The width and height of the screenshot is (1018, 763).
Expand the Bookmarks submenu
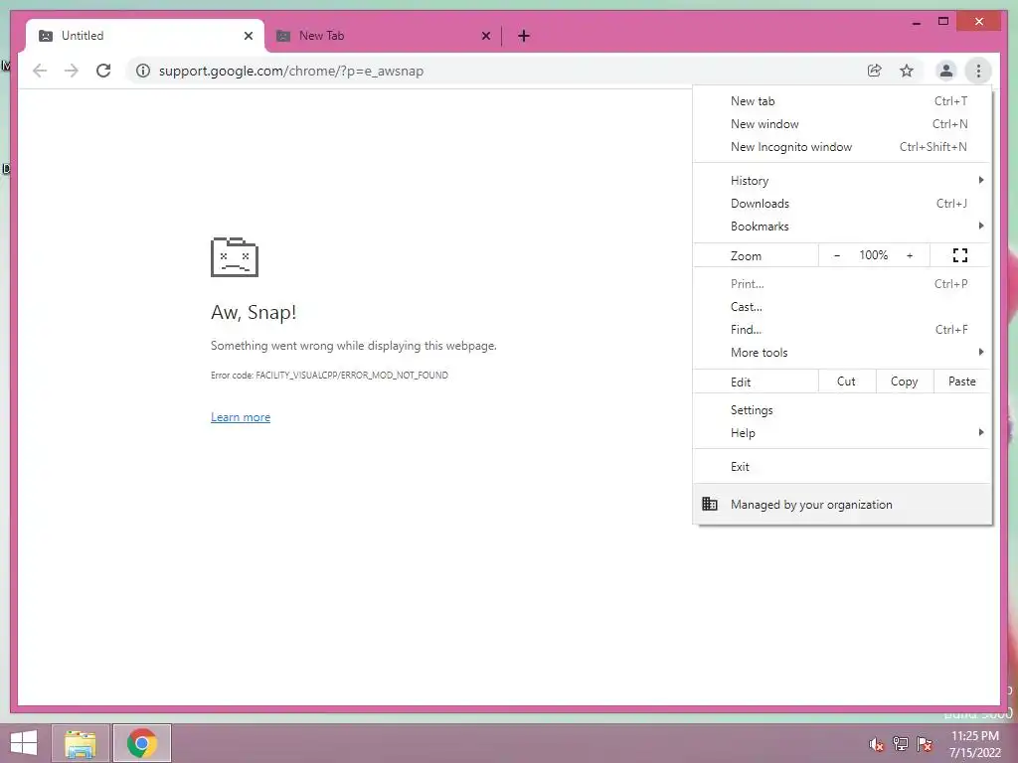click(842, 226)
